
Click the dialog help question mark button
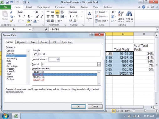[92, 34]
